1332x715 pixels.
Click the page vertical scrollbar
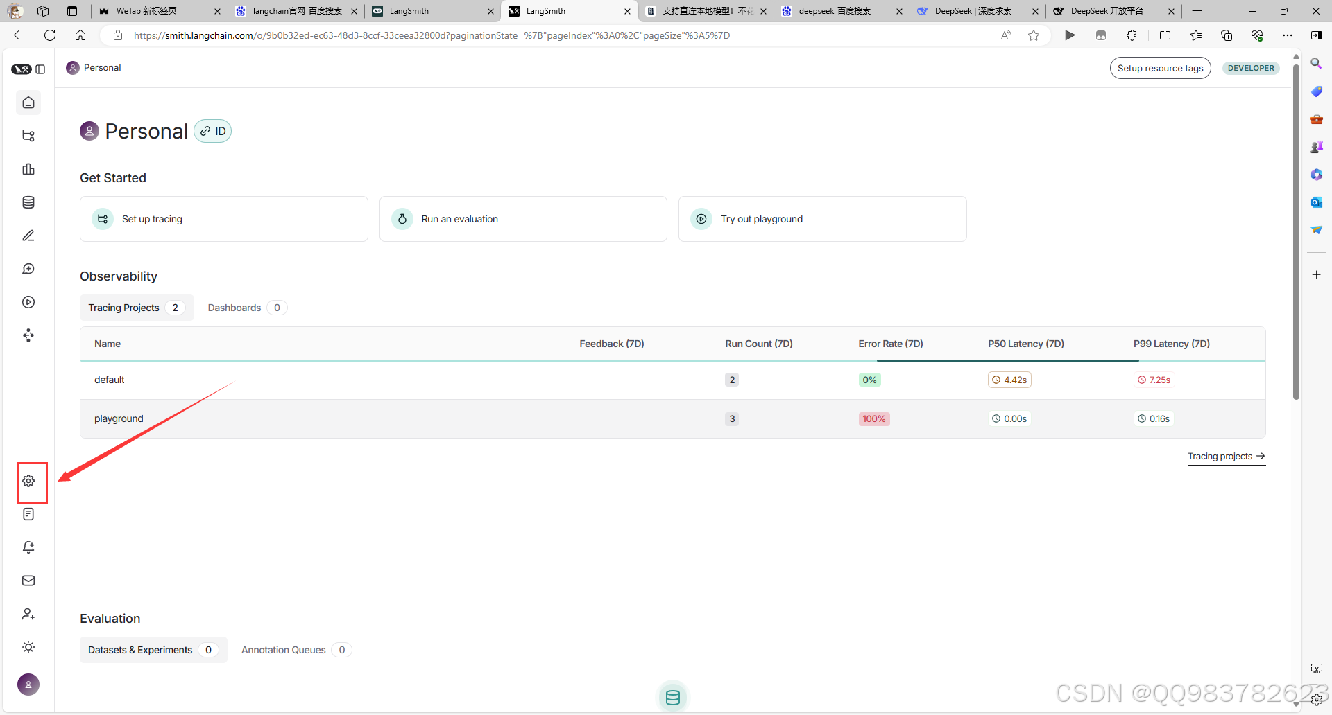pyautogui.click(x=1296, y=232)
